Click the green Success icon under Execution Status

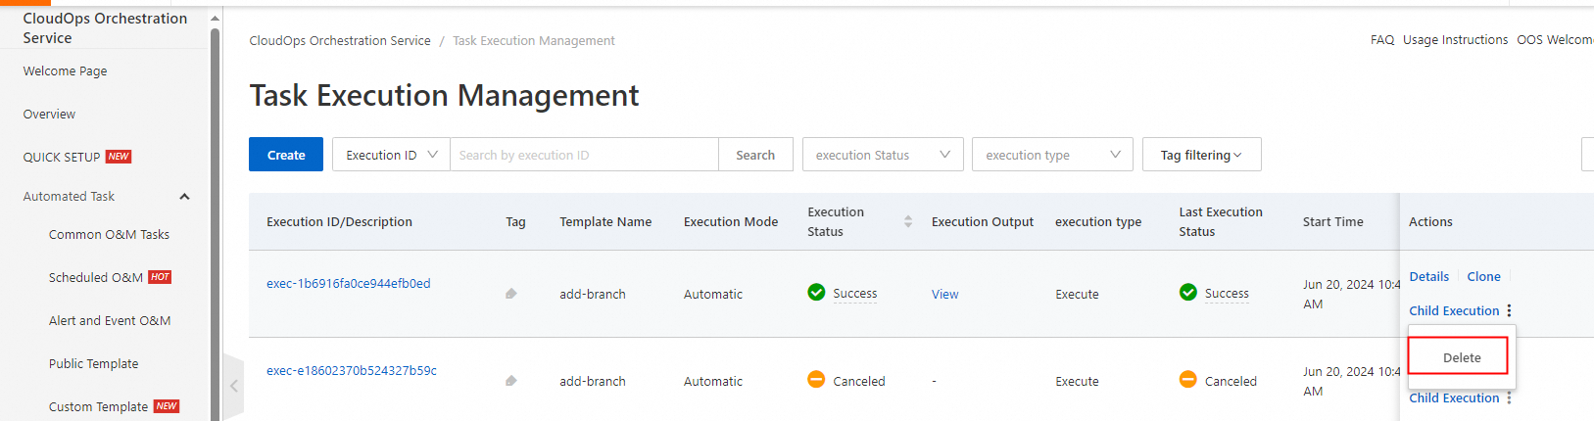(816, 293)
